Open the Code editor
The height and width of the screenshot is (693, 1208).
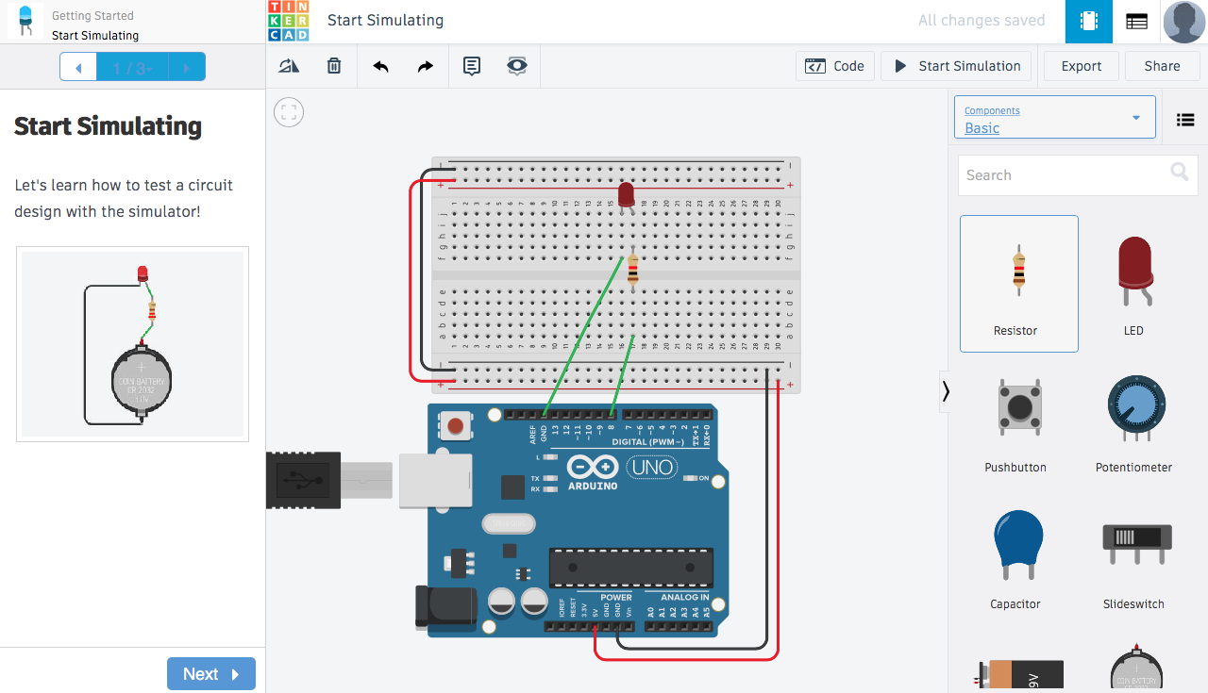835,66
